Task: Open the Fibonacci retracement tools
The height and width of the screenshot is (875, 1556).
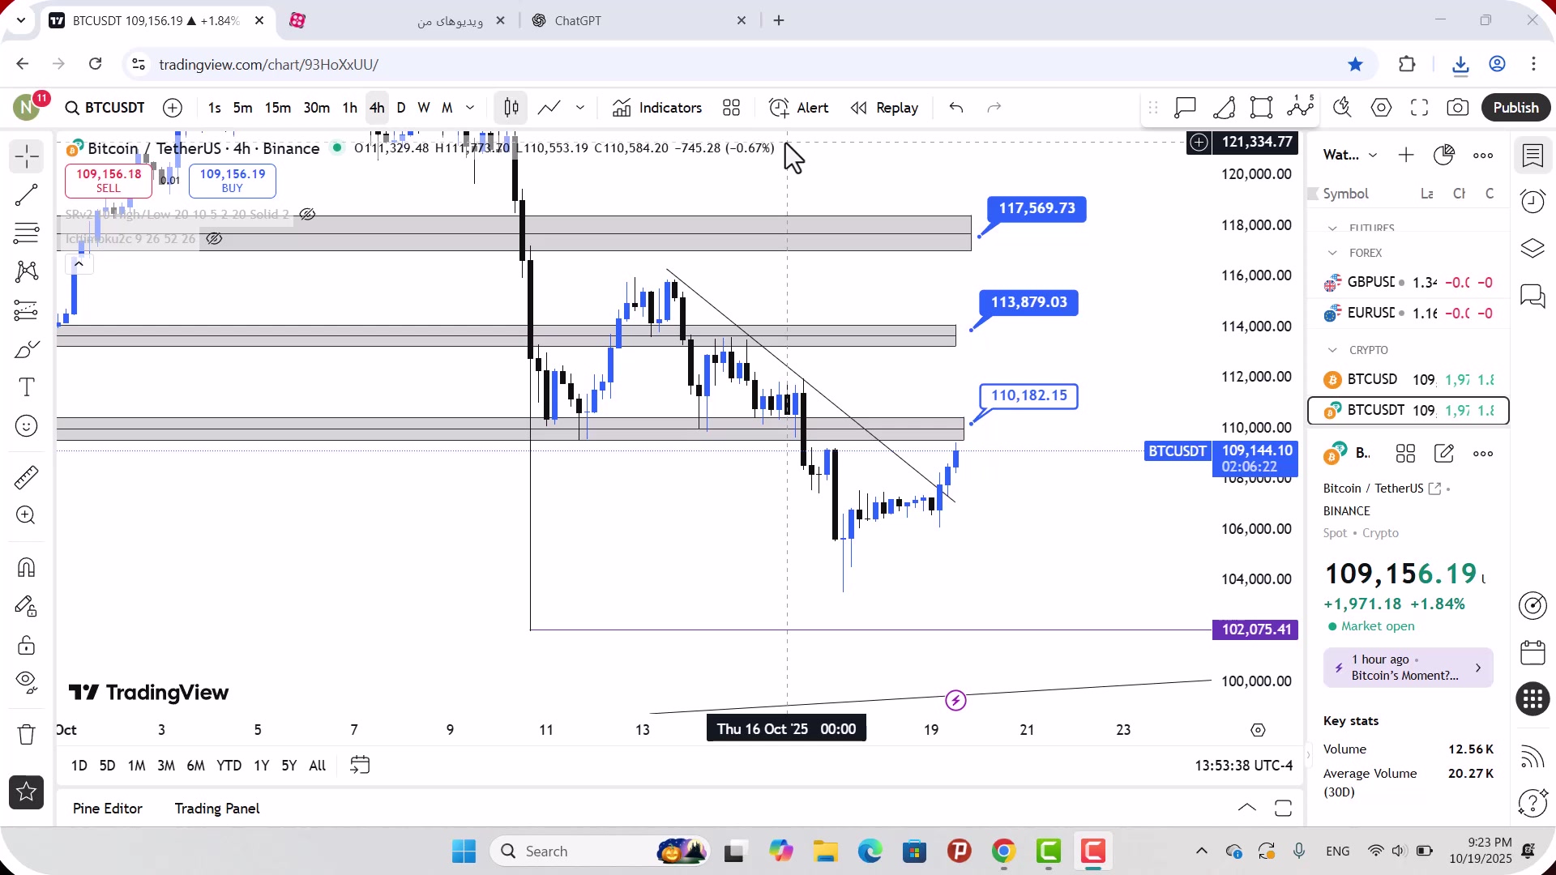Action: (27, 233)
